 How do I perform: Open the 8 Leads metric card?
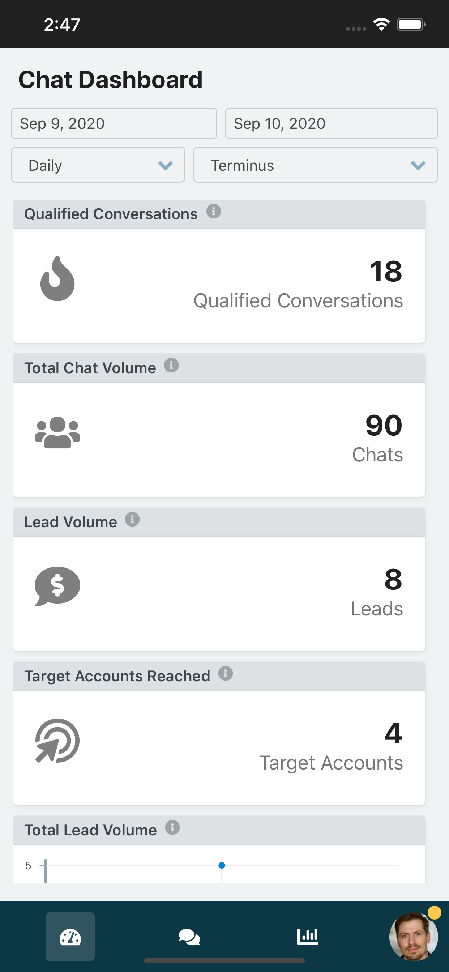coord(219,593)
